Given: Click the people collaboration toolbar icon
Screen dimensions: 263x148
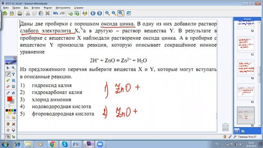Looking at the screenshot, I should [x=85, y=13].
